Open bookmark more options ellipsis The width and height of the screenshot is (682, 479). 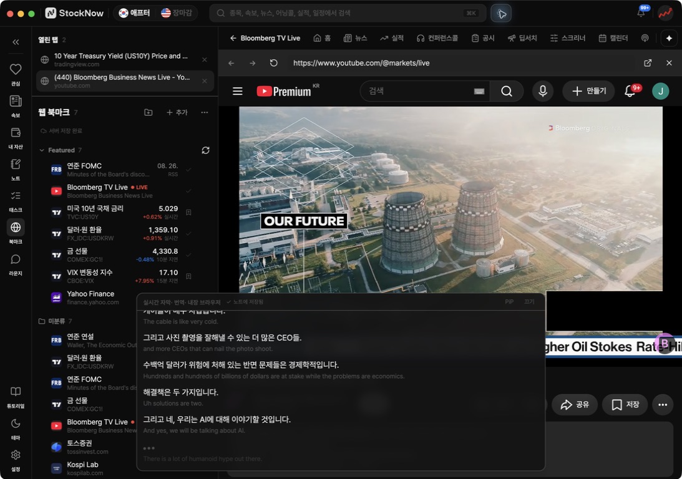click(x=205, y=113)
